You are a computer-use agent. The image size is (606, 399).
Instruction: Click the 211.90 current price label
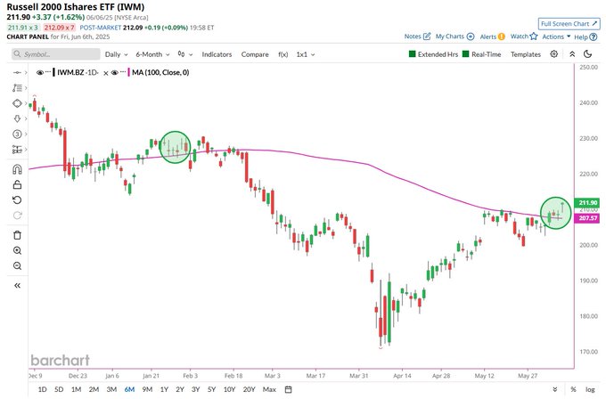click(x=588, y=202)
